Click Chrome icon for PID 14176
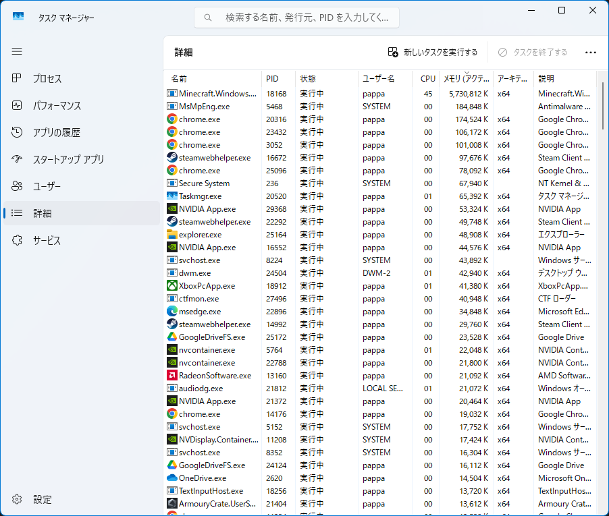 tap(172, 413)
